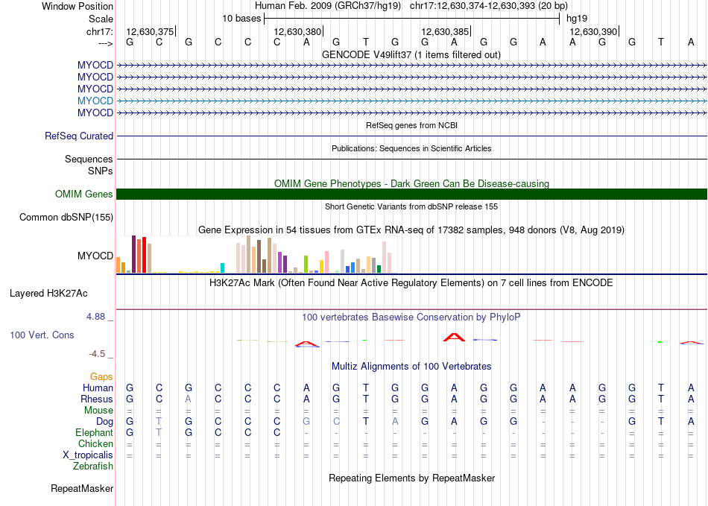
Task: Click the RepeatMasker track label
Action: coord(82,489)
